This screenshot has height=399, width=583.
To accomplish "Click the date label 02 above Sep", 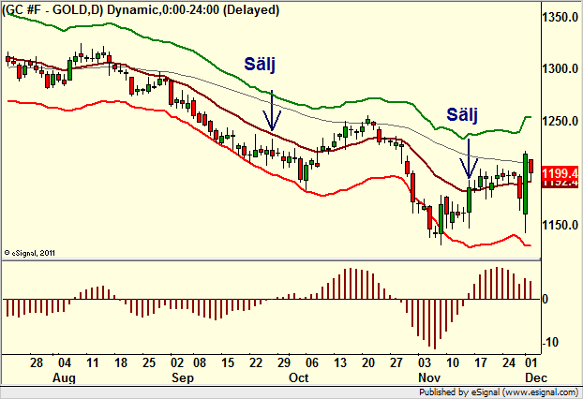I will [x=176, y=362].
